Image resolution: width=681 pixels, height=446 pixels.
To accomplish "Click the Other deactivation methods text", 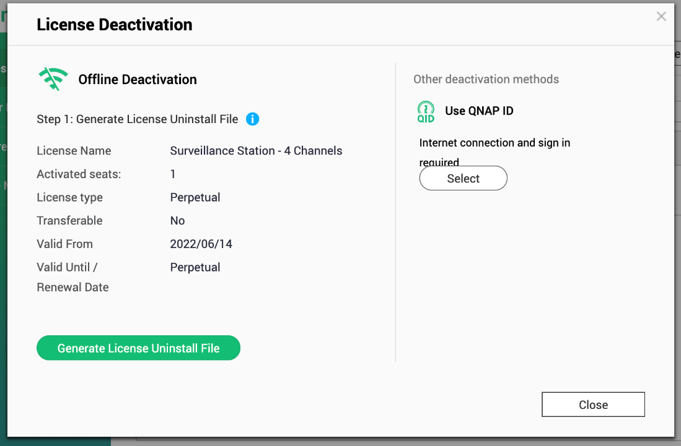I will (x=486, y=79).
